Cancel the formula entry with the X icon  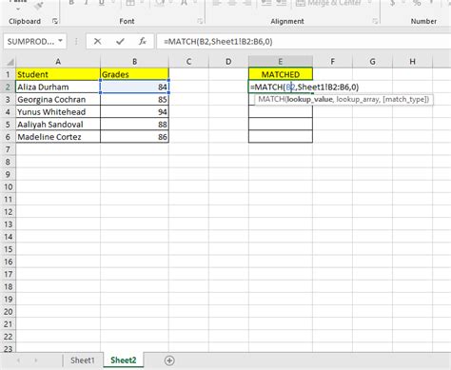point(98,41)
